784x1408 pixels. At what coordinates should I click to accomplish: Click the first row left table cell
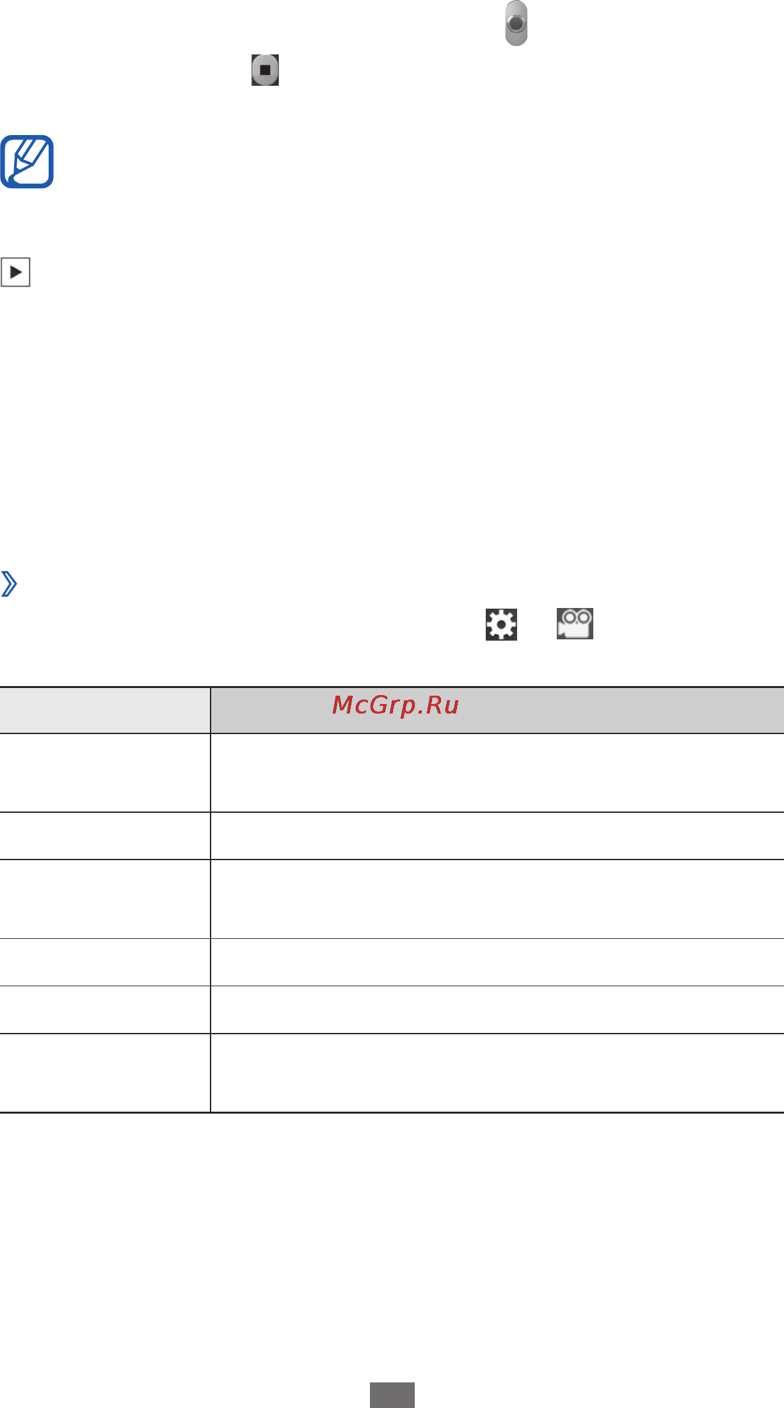click(x=105, y=773)
